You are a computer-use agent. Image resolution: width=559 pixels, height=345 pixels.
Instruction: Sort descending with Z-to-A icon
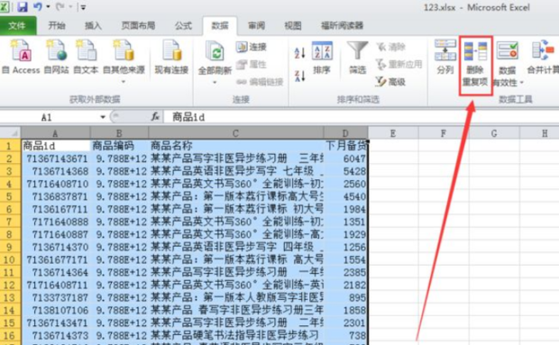299,76
